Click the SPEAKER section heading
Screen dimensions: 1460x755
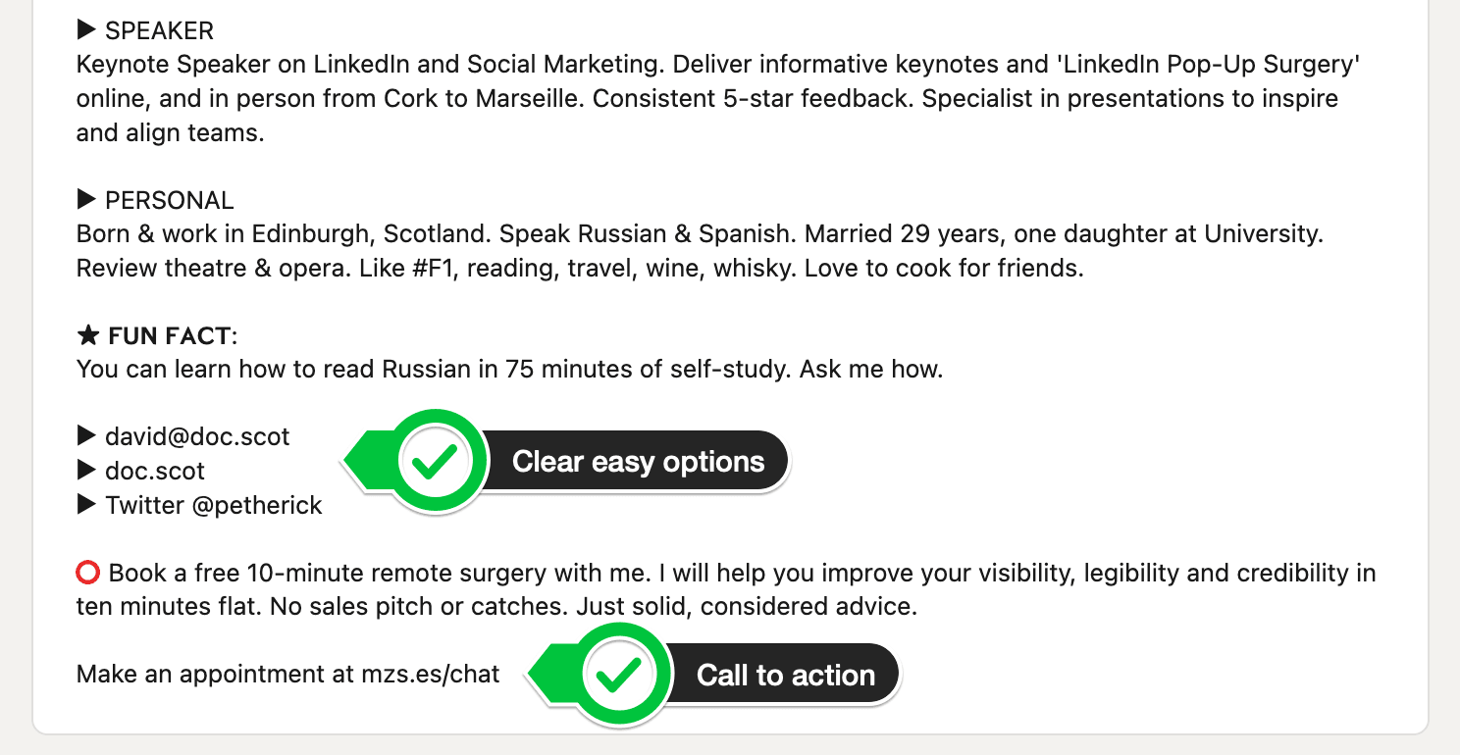tap(159, 31)
